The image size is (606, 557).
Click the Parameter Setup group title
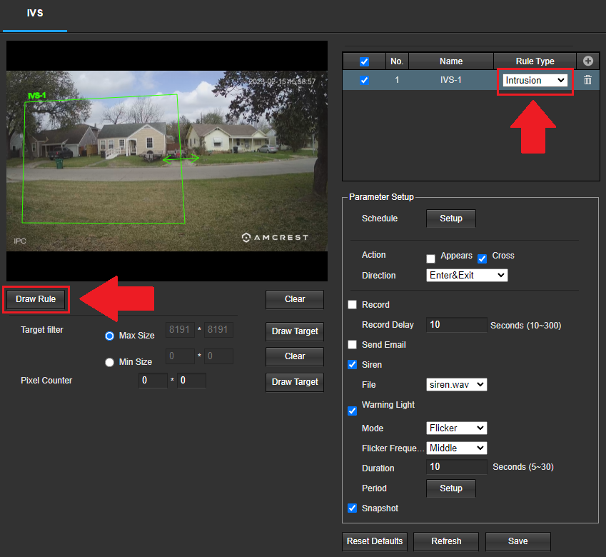(x=381, y=197)
